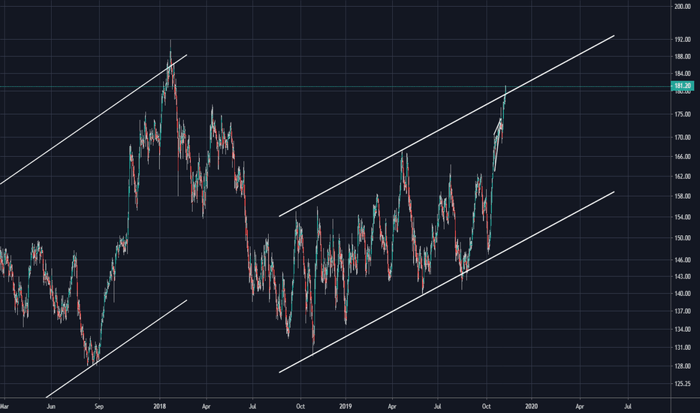Click the 131.00 price scale label

pos(683,348)
